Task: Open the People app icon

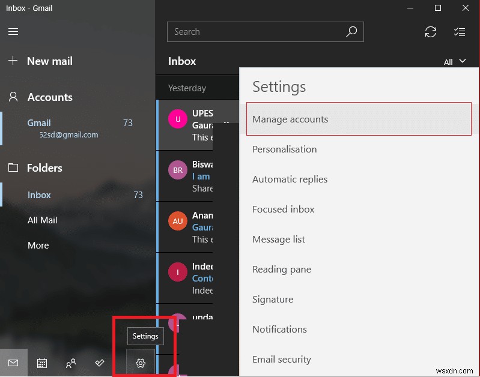Action: click(71, 363)
